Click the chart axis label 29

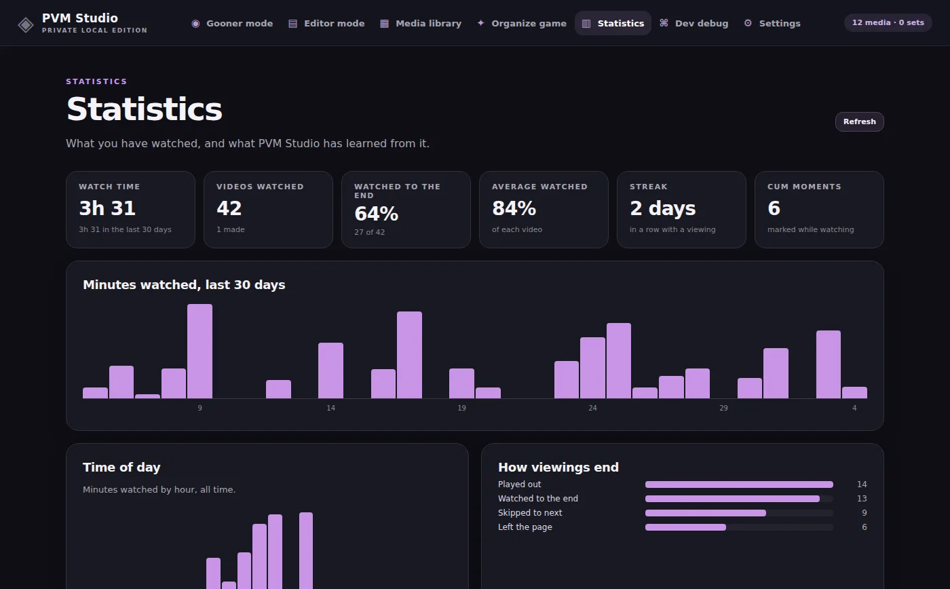(x=723, y=408)
